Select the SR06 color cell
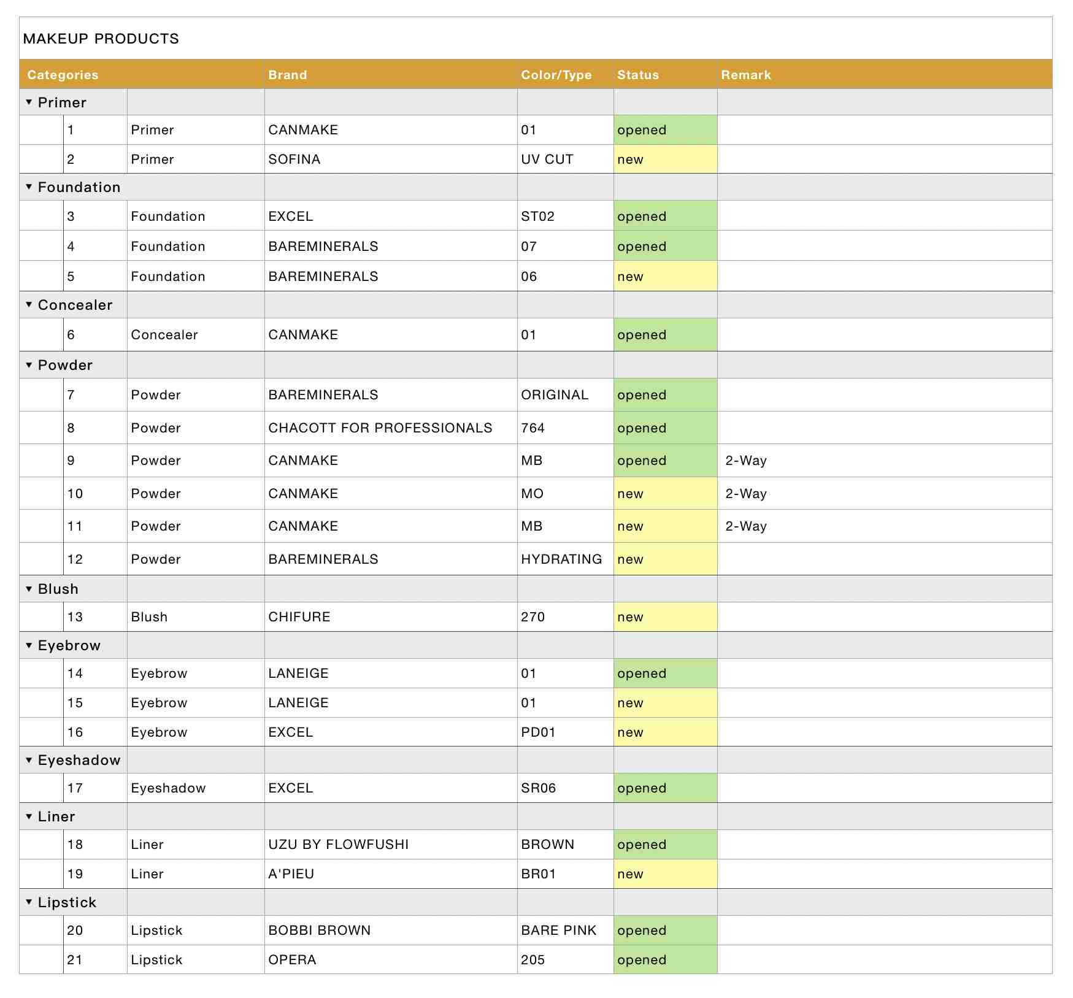Viewport: 1073px width, 998px height. (x=566, y=788)
